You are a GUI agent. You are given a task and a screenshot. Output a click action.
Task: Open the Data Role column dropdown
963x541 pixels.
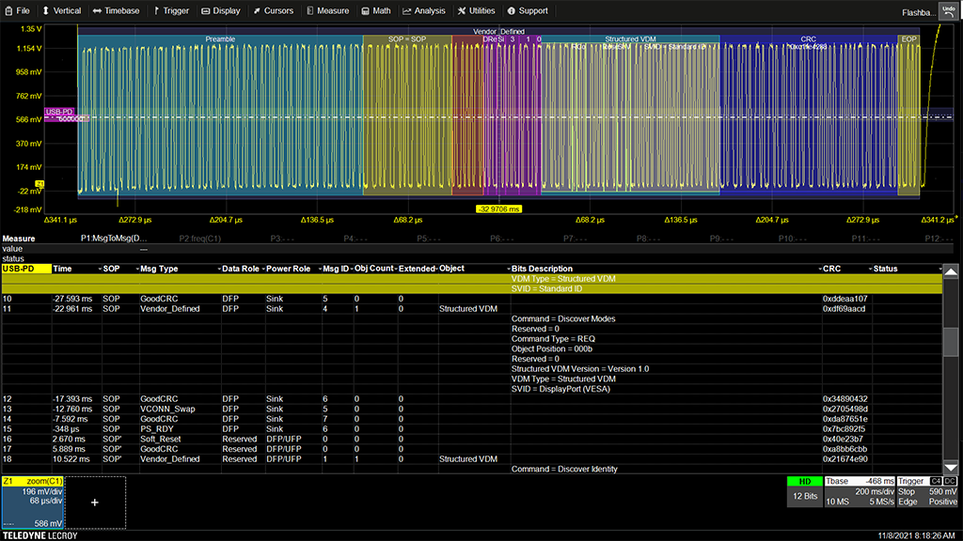pos(218,269)
